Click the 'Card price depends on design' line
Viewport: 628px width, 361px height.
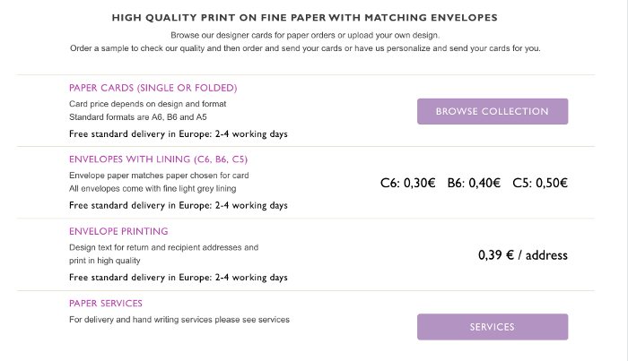point(147,104)
